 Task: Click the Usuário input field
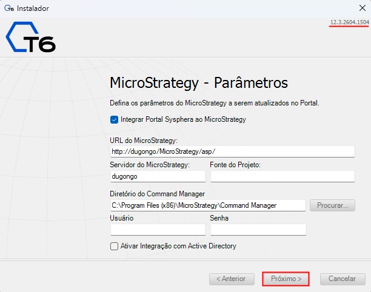(x=158, y=230)
